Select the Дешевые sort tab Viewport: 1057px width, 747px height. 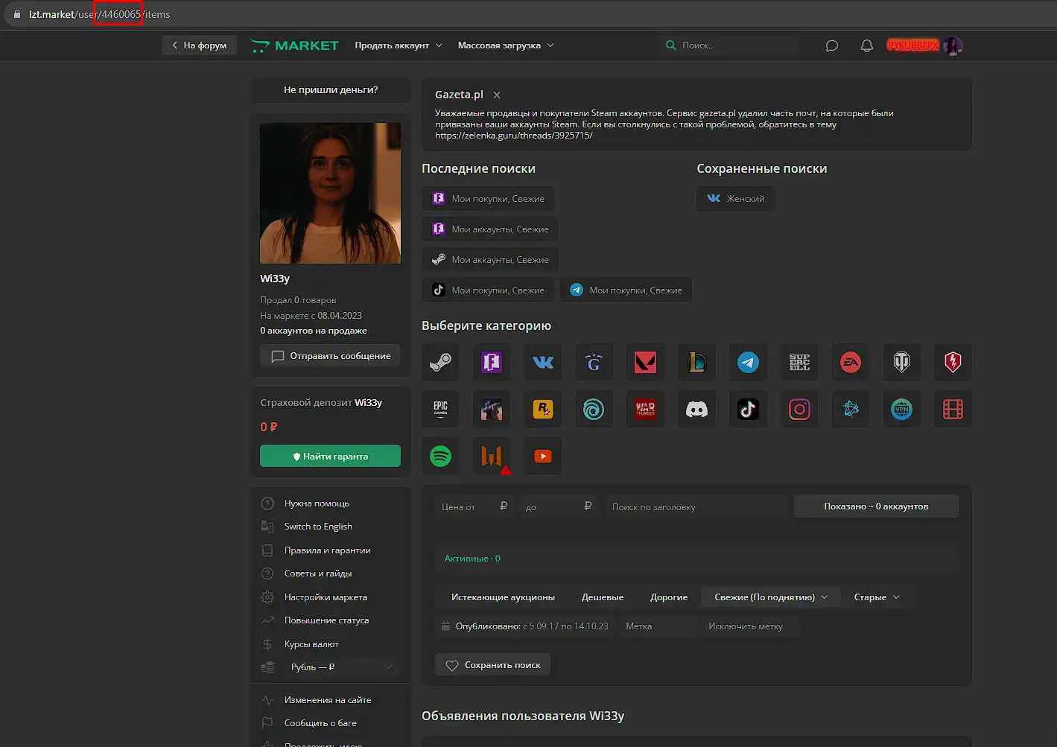tap(603, 597)
